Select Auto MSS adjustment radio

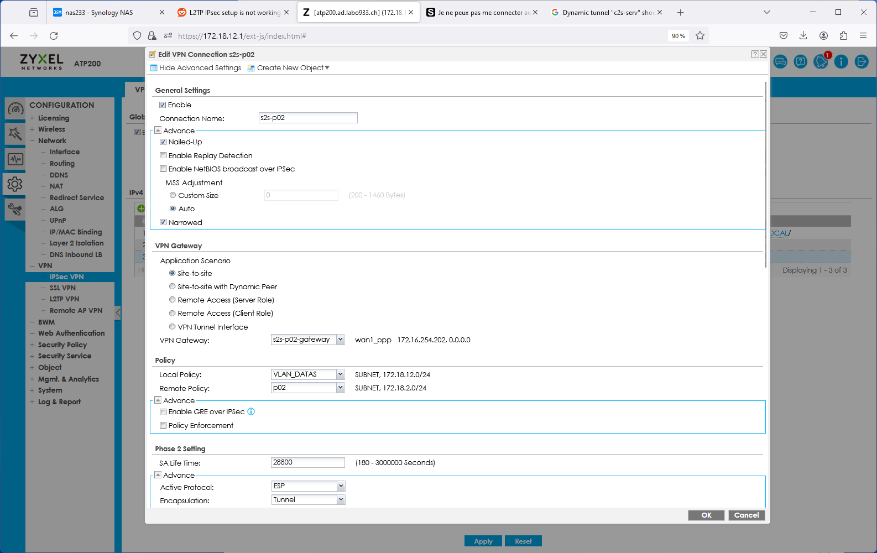click(x=173, y=209)
